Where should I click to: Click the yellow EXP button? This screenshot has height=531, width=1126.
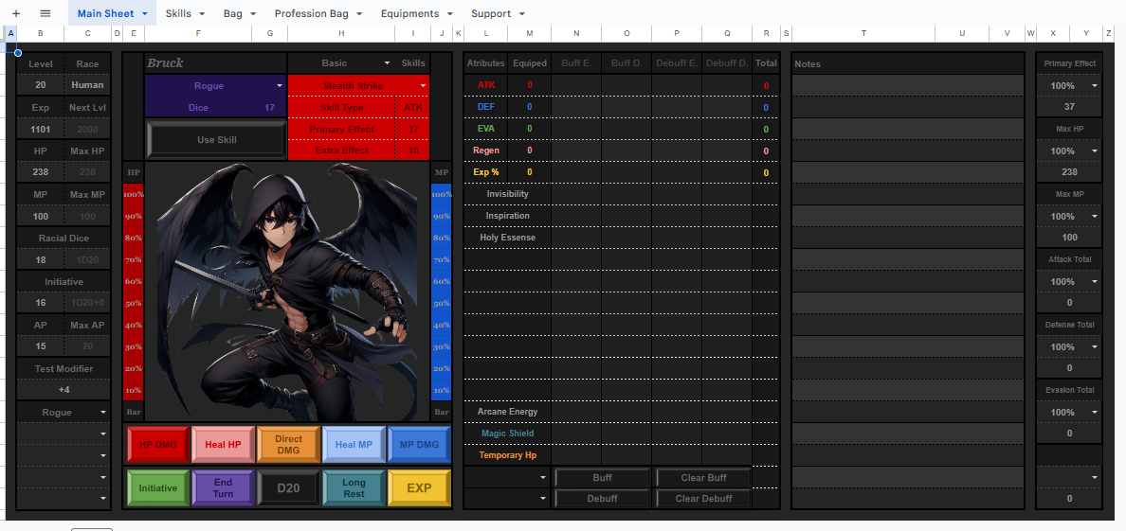pyautogui.click(x=419, y=488)
